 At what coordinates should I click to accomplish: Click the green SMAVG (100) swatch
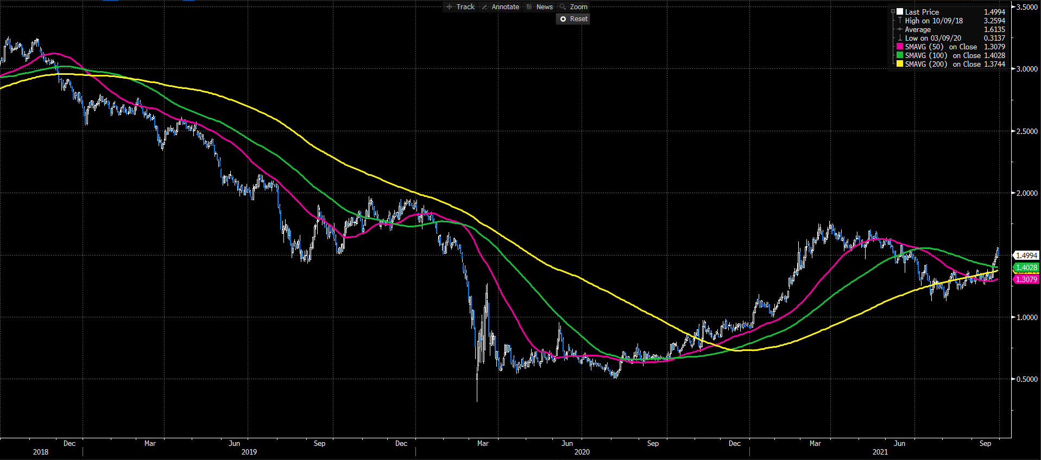coord(900,55)
